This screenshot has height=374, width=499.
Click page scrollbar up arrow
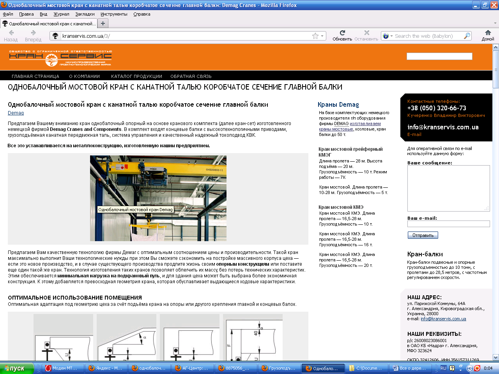(495, 47)
